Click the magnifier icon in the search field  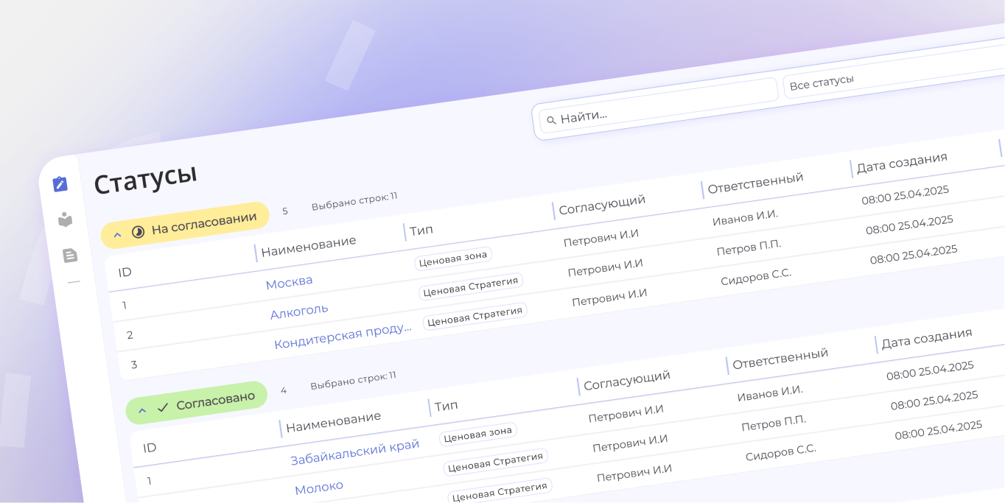click(551, 119)
